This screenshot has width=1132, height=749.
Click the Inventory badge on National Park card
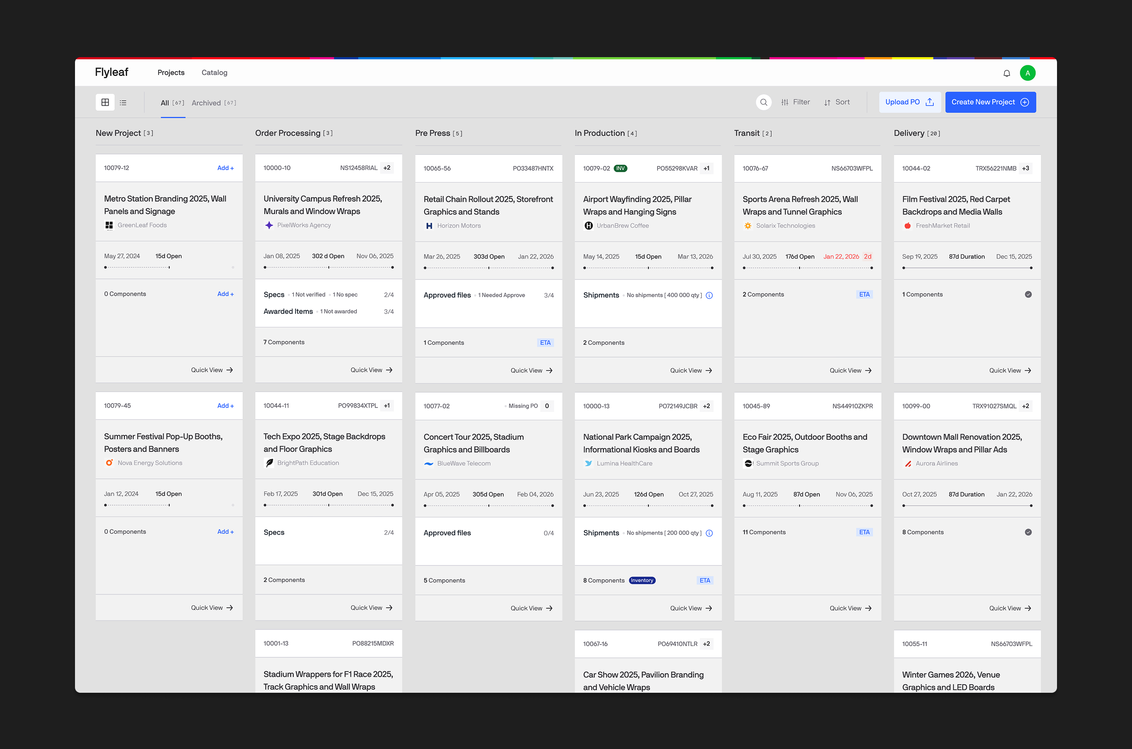(641, 580)
